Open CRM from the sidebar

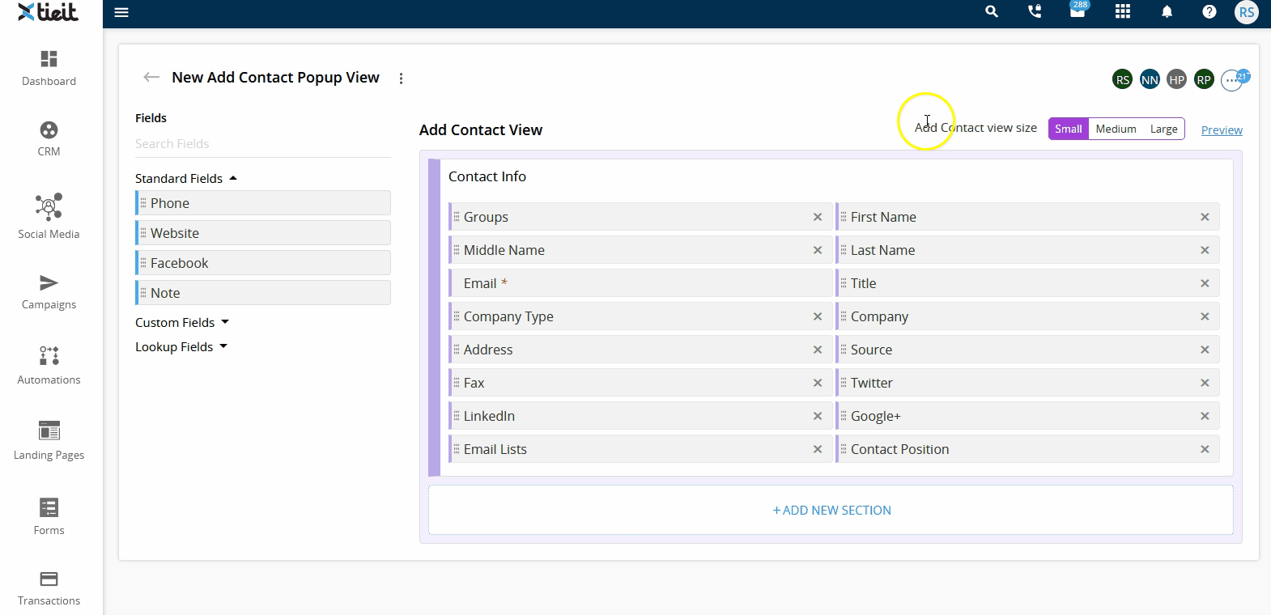[x=49, y=138]
